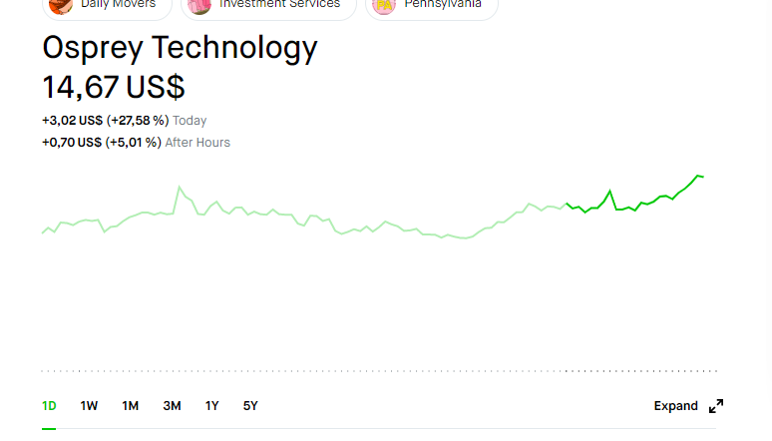Switch chart to 1W range

89,406
